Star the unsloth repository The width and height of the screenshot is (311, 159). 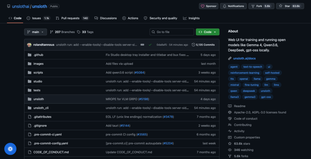coord(290,6)
